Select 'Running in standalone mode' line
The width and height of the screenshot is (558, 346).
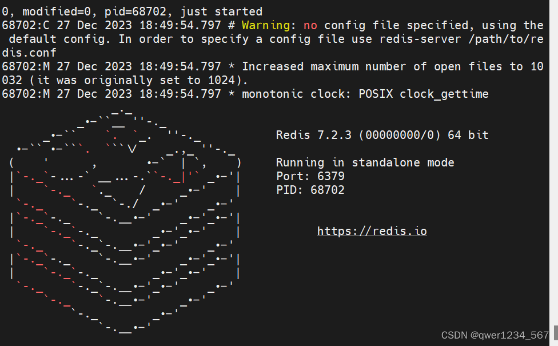(x=365, y=162)
